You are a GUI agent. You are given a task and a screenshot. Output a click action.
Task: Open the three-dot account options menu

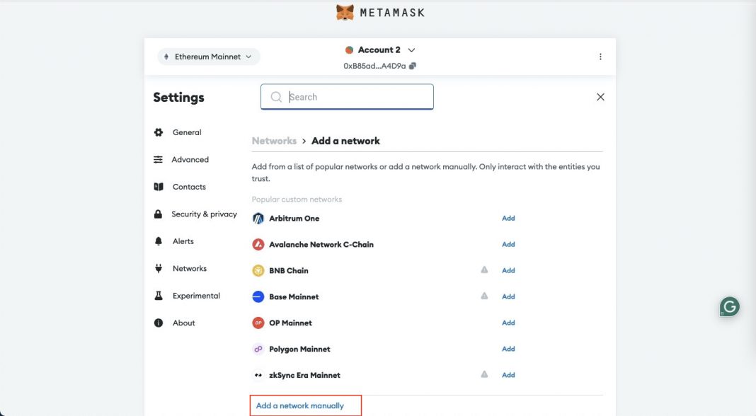tap(600, 56)
